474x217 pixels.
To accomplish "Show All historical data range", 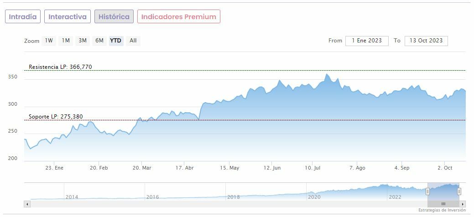I will coord(133,41).
